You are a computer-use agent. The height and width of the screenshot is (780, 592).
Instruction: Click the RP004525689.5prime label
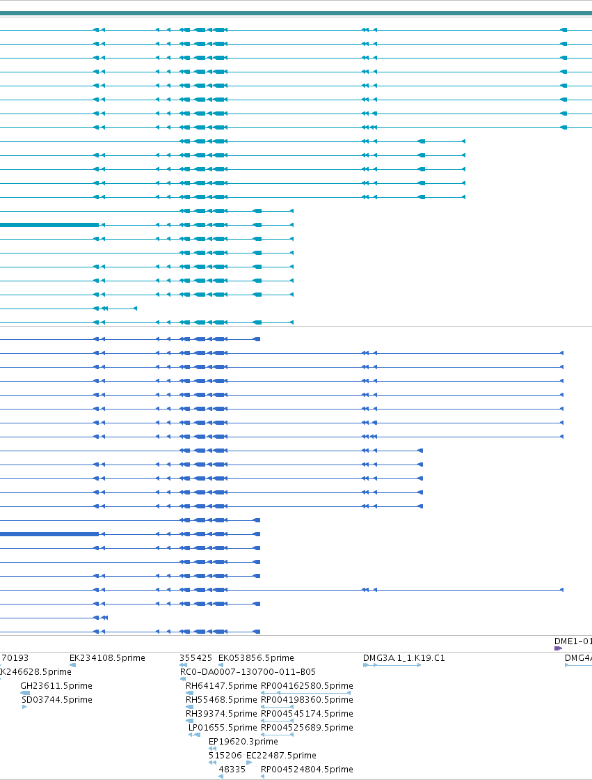coord(307,727)
